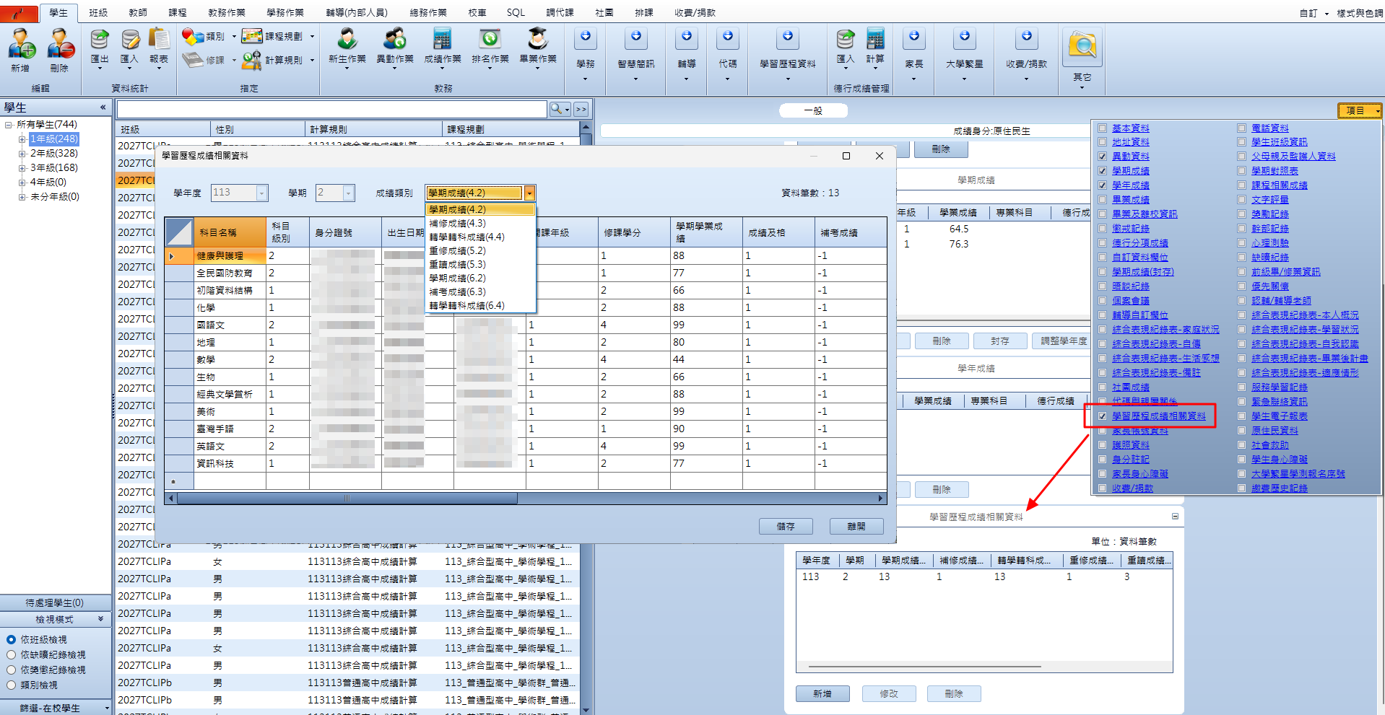Click the student search input field
Viewport: 1385px width, 715px height.
pyautogui.click(x=331, y=109)
